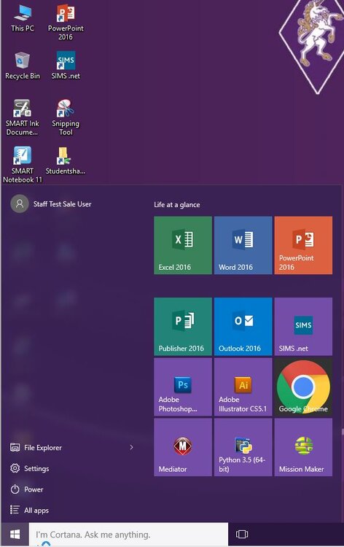
Task: Launch SIMS .net start tile
Action: 304,327
